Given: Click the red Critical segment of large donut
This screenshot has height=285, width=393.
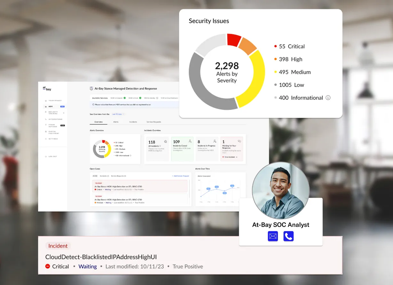Looking at the screenshot, I should click(233, 40).
